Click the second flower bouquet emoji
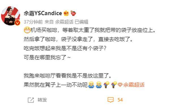 114,85
